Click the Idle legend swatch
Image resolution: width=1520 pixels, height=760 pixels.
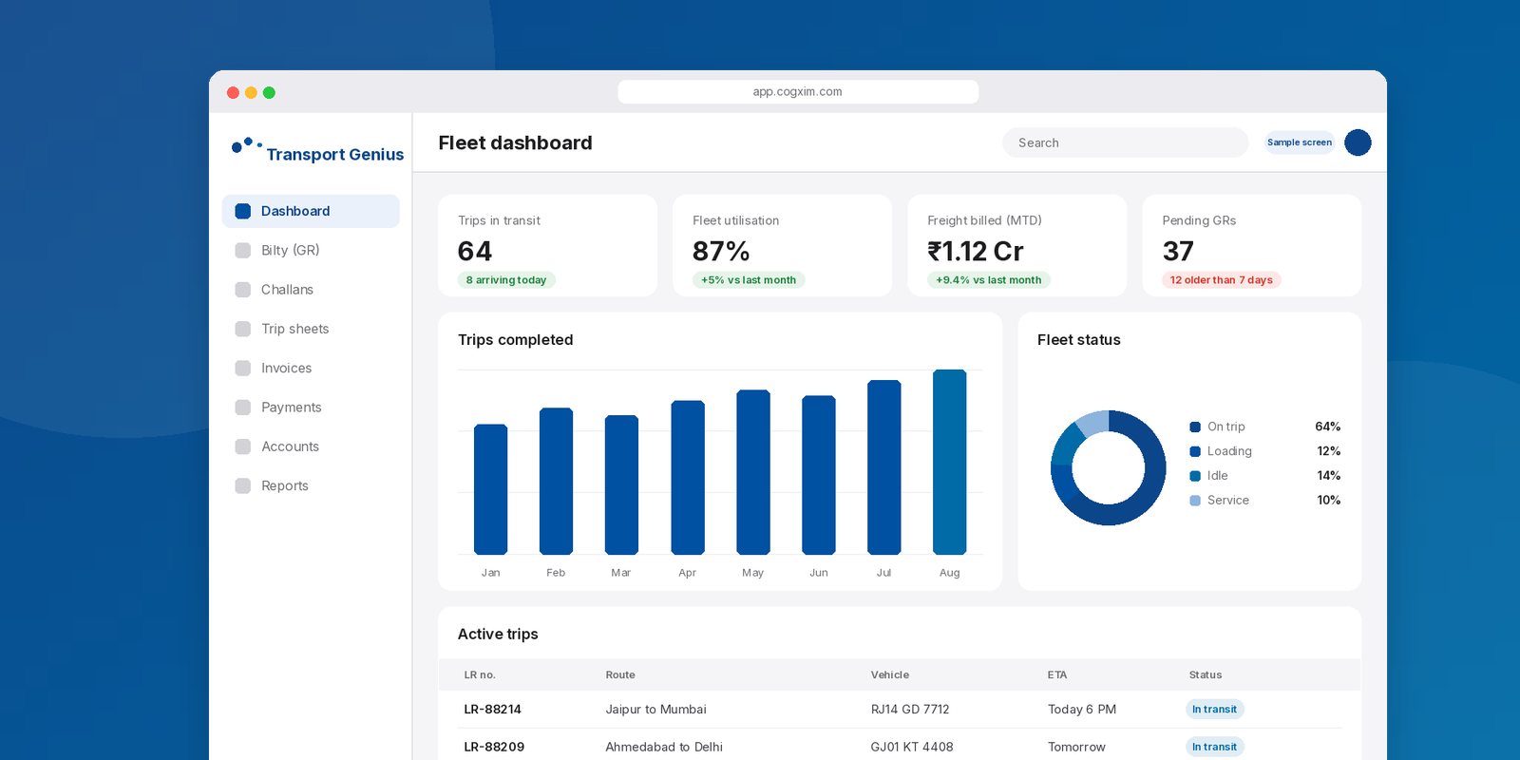(1195, 476)
